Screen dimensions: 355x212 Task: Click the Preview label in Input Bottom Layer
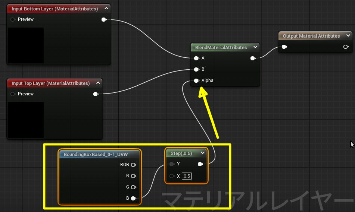click(x=26, y=19)
